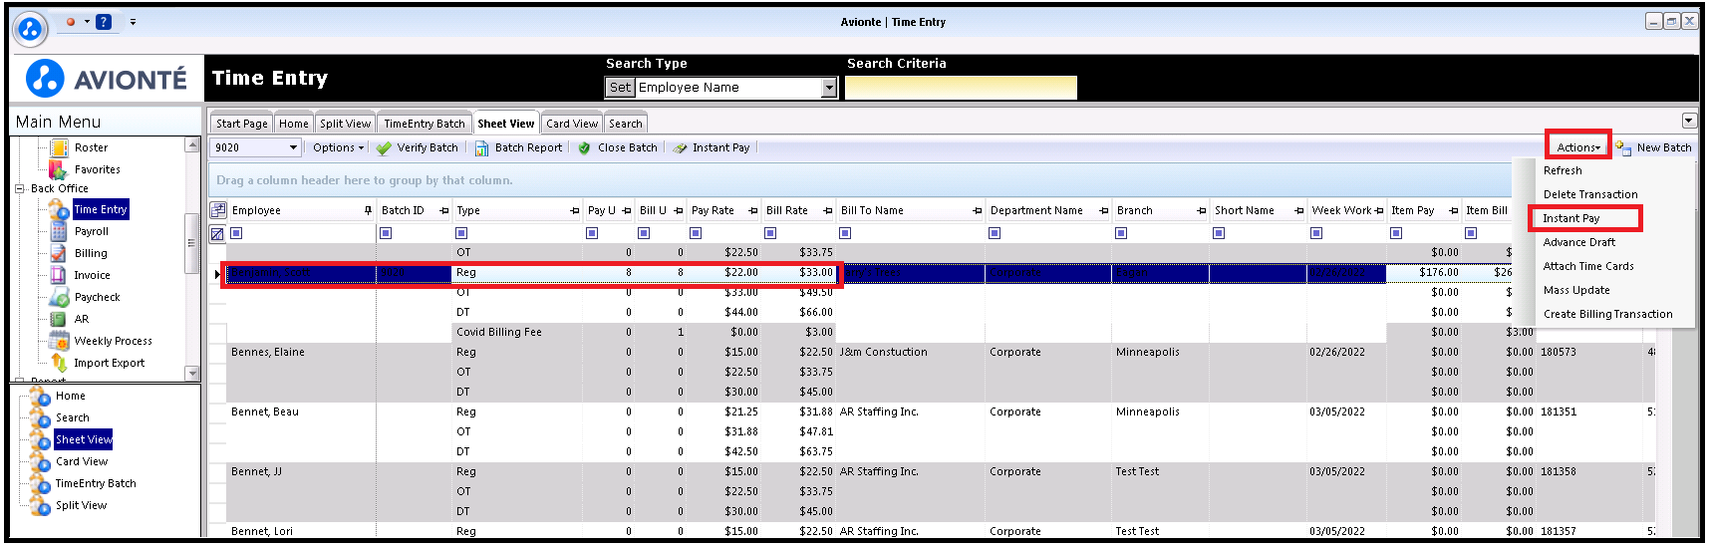Open the Invoice icon
1710x547 pixels.
point(60,275)
